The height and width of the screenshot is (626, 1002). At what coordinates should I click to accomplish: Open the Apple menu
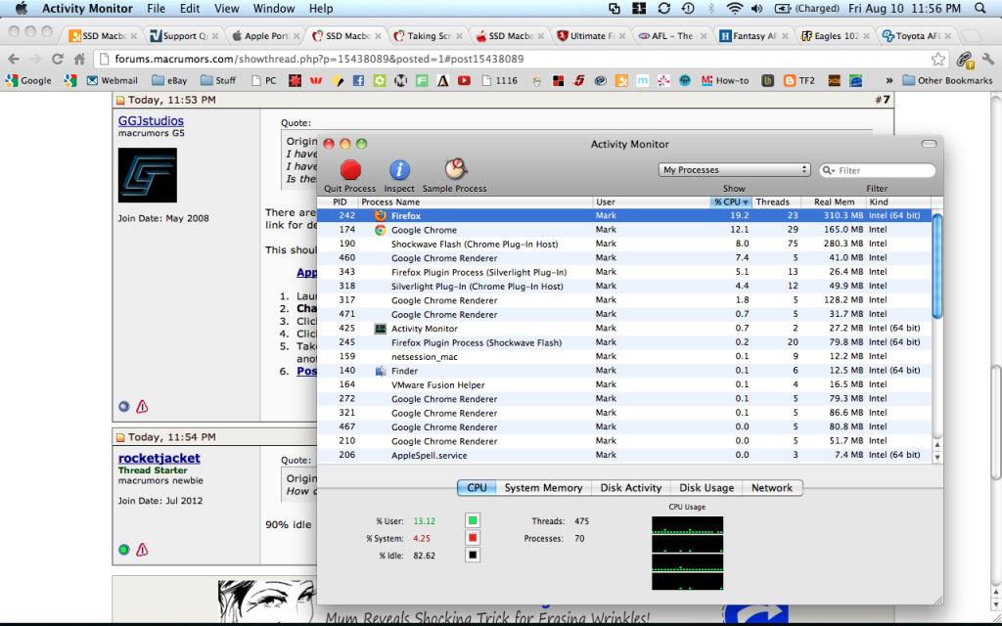(x=22, y=8)
